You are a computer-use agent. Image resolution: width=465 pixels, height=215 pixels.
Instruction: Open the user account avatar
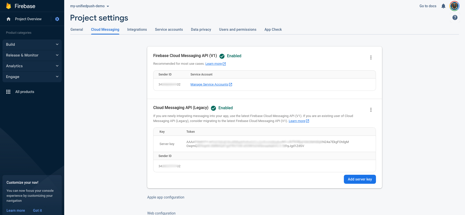[x=454, y=6]
